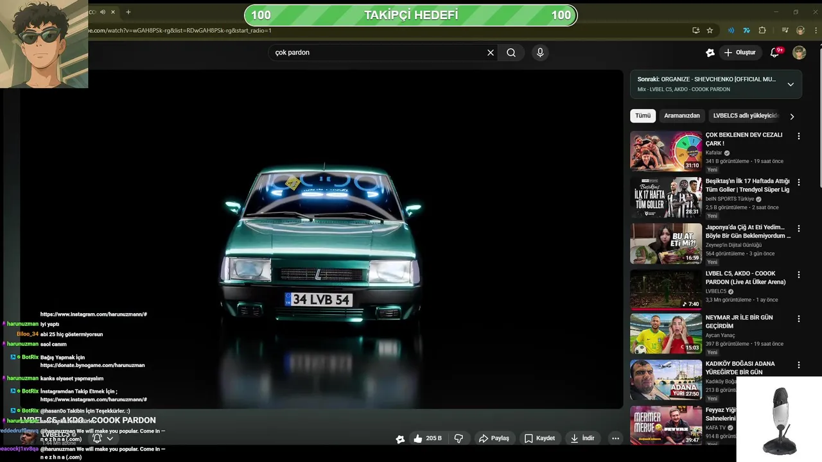Image resolution: width=822 pixels, height=462 pixels.
Task: Click the sparkle icon left of like button
Action: [400, 439]
